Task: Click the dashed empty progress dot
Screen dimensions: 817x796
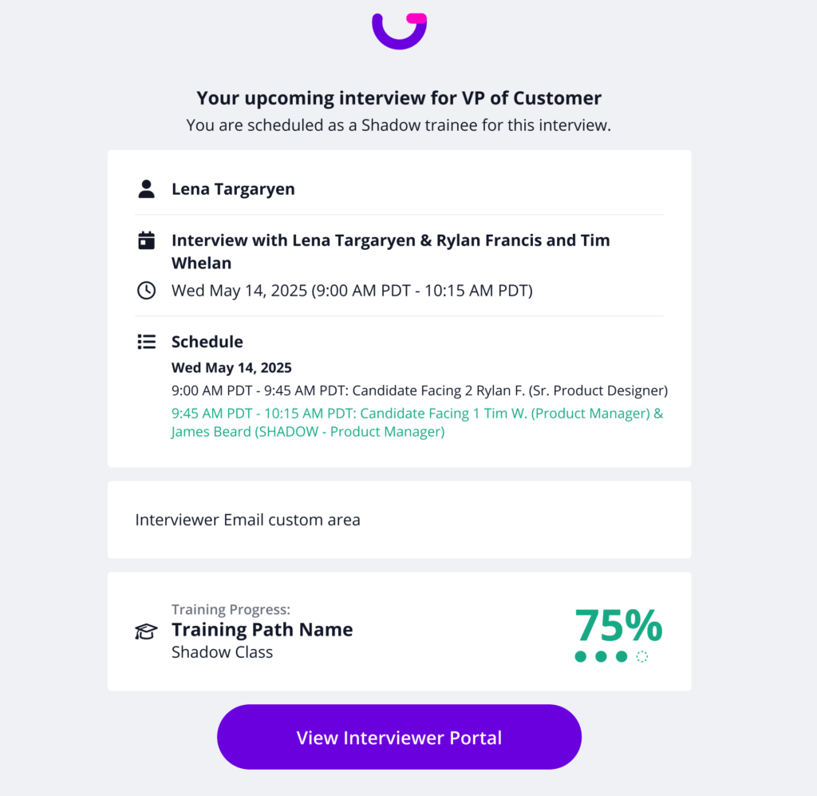Action: [x=642, y=656]
